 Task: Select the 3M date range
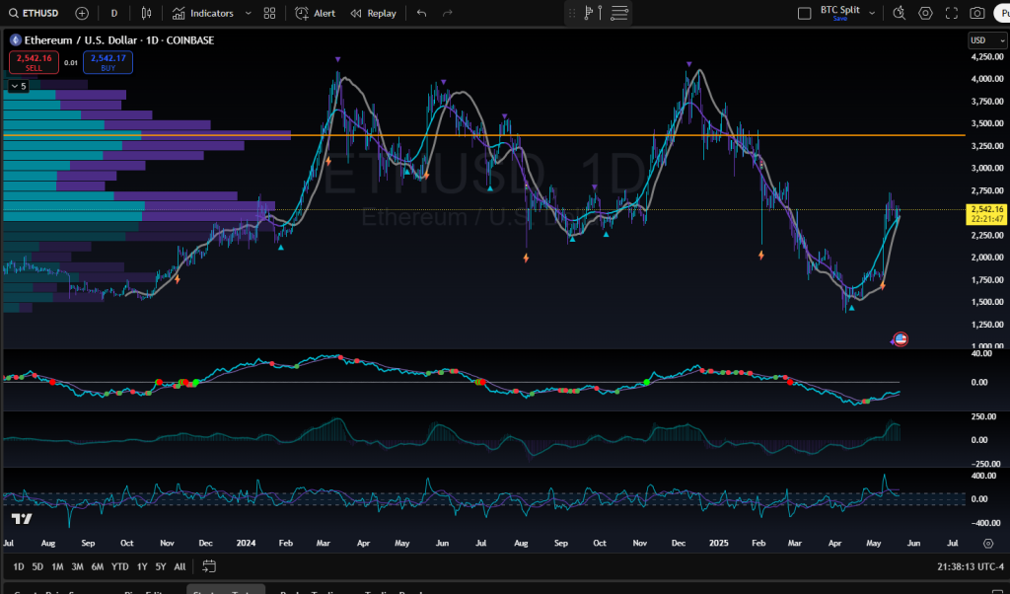click(x=77, y=567)
